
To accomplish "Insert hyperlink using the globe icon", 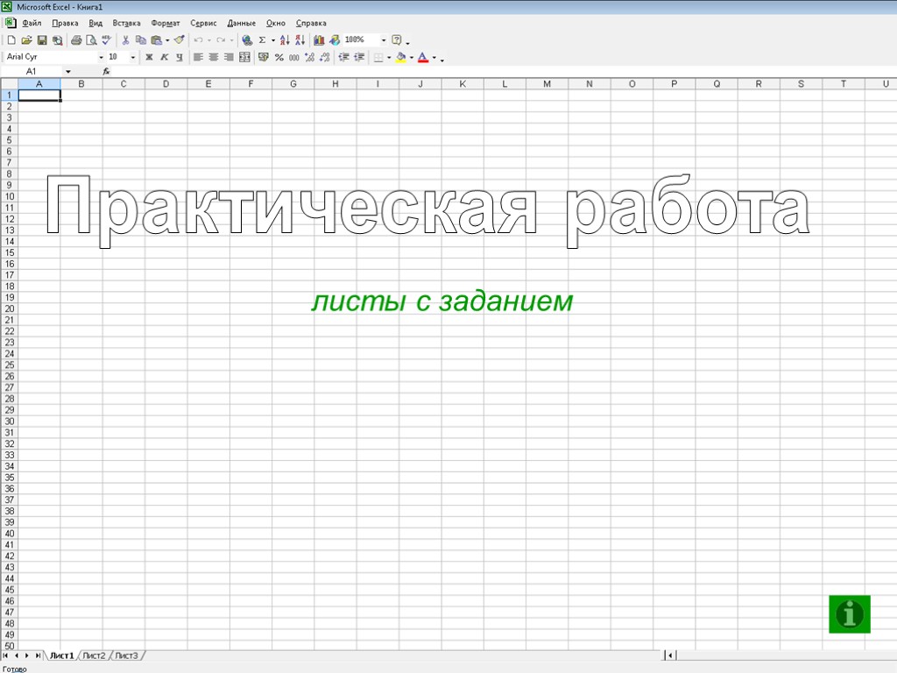I will (247, 40).
